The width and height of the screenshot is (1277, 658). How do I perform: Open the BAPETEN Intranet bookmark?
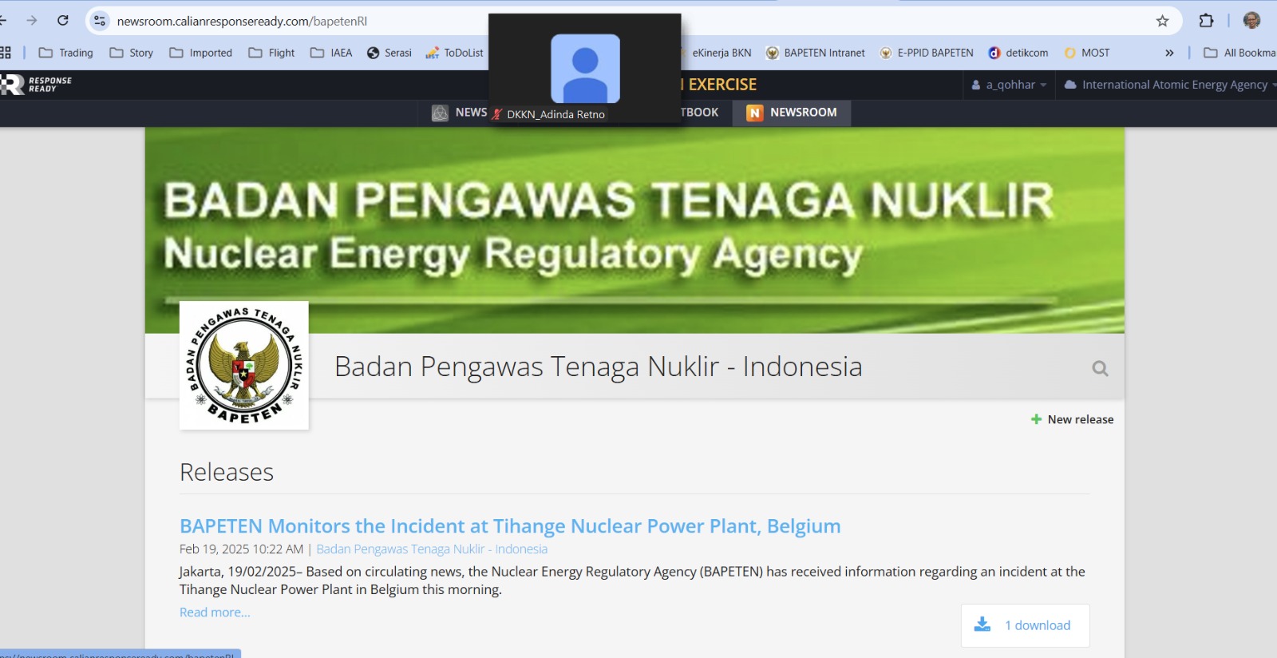(815, 53)
